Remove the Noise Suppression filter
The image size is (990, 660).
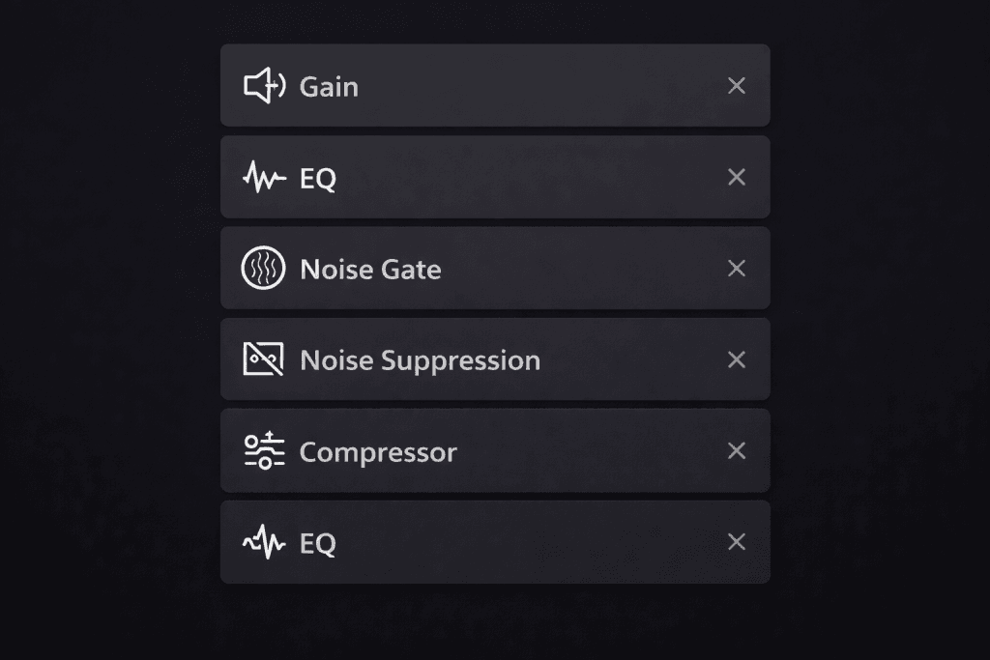pos(737,359)
